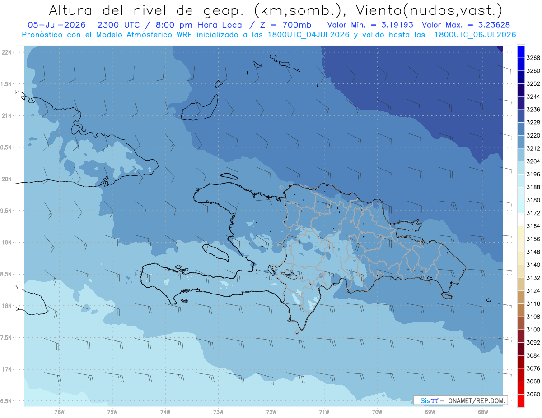The height and width of the screenshot is (418, 542).
Task: Click the colorbar label '3084'
Action: (x=533, y=355)
